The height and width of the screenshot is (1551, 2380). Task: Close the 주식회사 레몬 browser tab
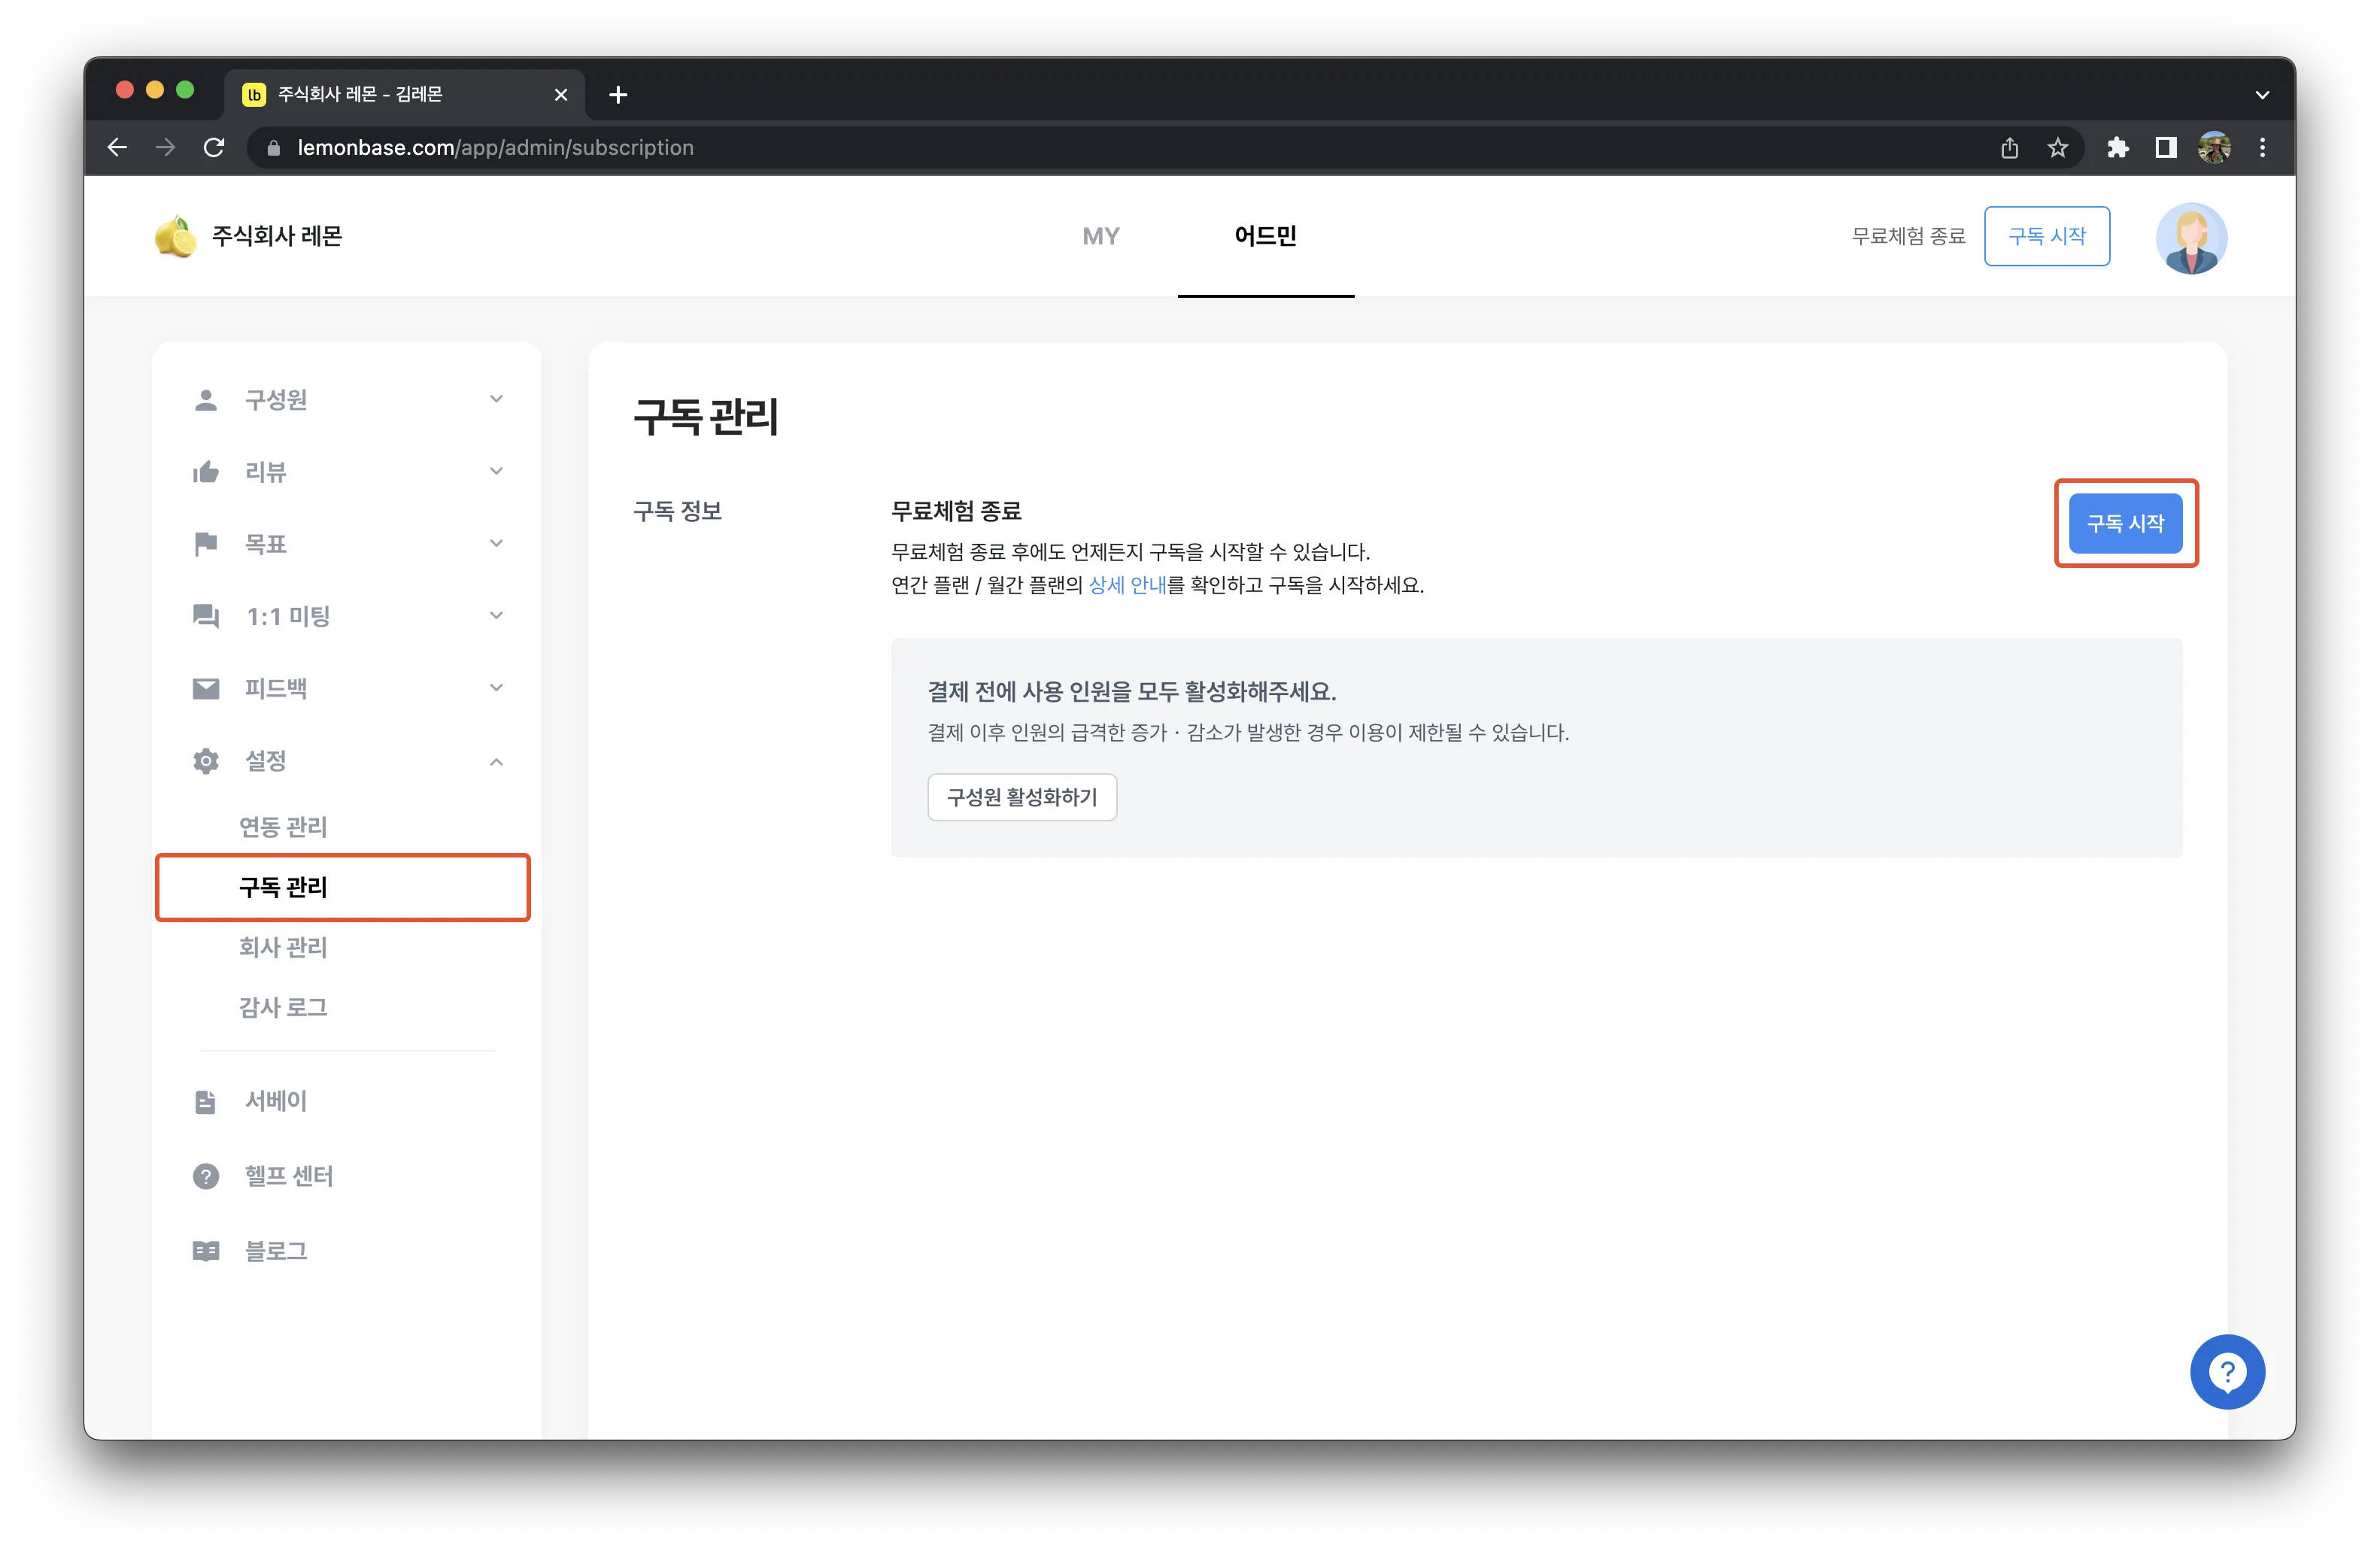561,95
